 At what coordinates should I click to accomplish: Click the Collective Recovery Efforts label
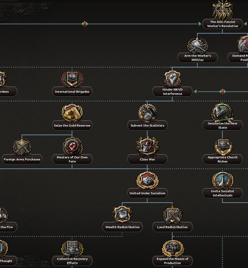[72, 261]
